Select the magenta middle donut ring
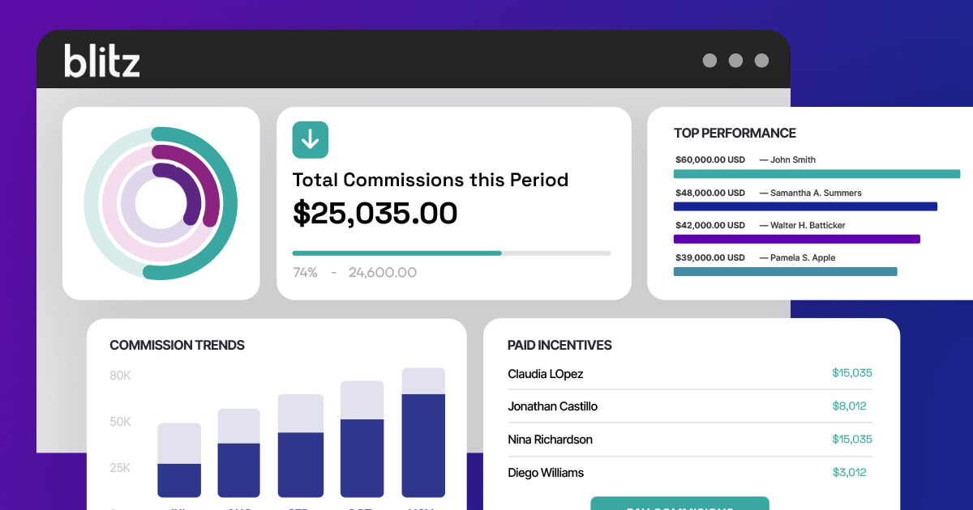Screen dimensions: 973x510 pos(212,186)
